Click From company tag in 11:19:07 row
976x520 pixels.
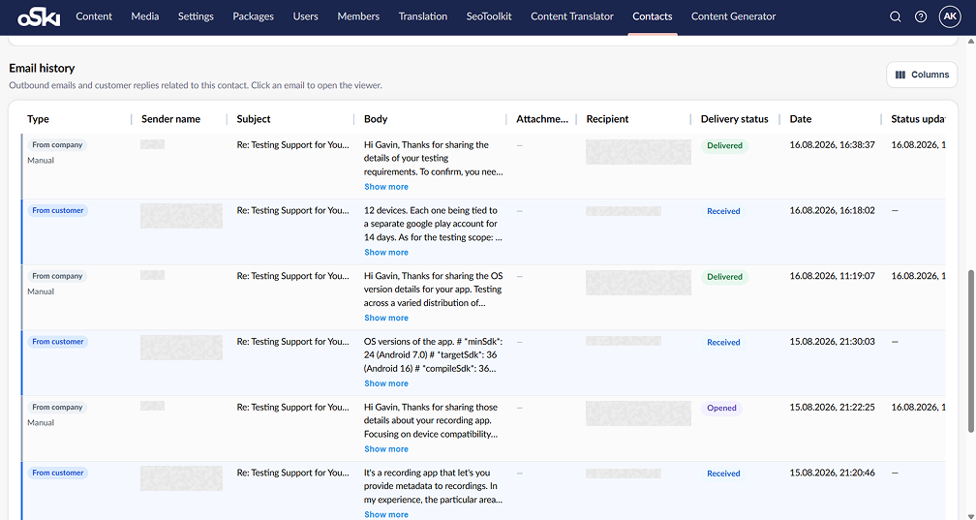click(x=57, y=276)
